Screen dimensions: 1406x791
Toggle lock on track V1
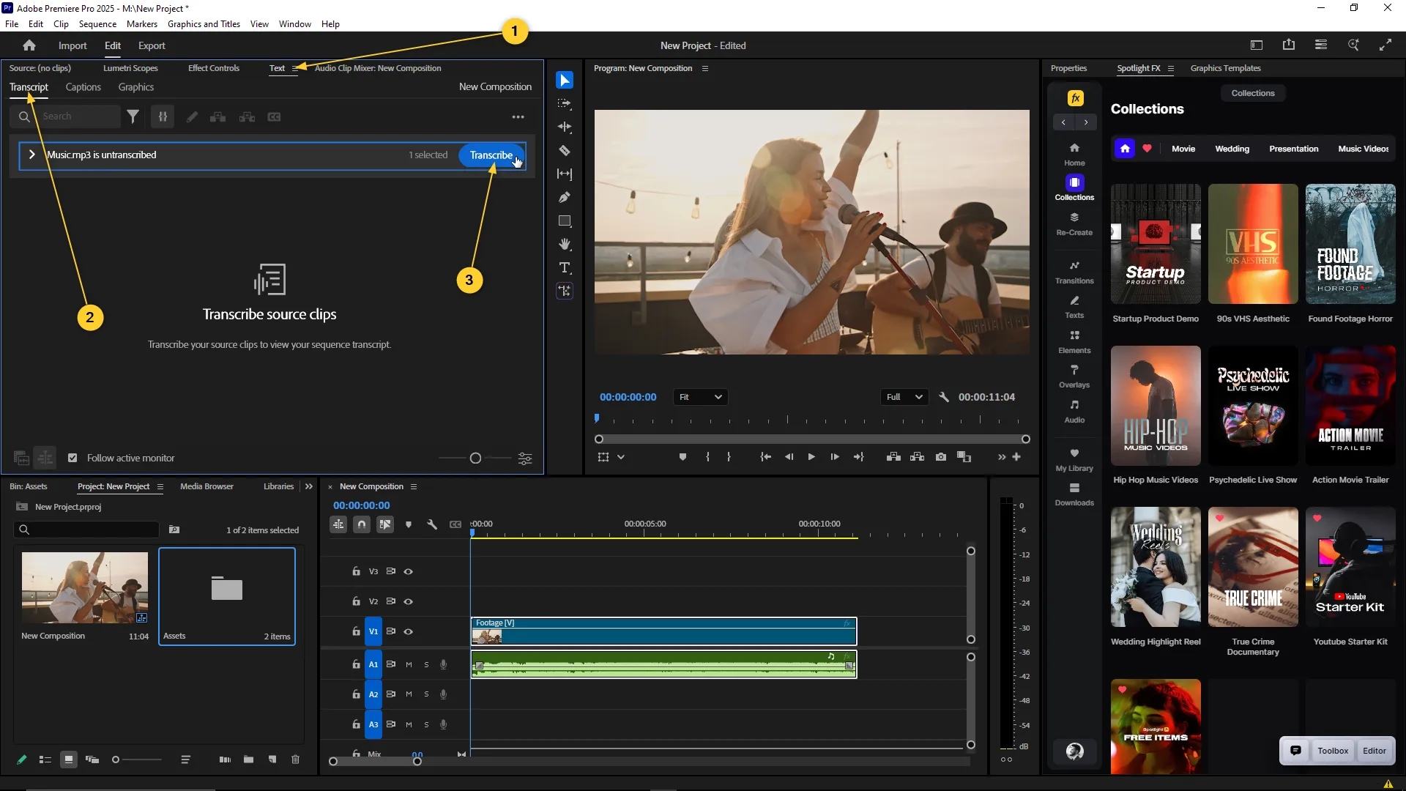click(x=356, y=631)
